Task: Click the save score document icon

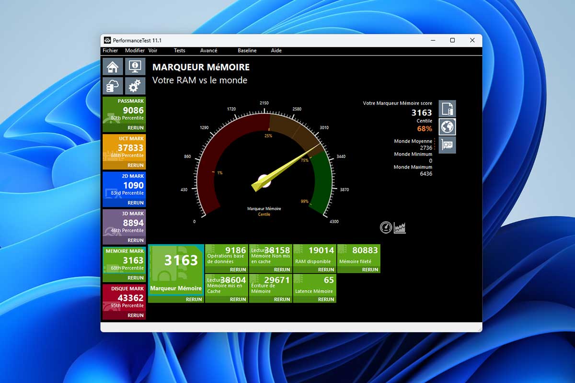Action: [447, 109]
